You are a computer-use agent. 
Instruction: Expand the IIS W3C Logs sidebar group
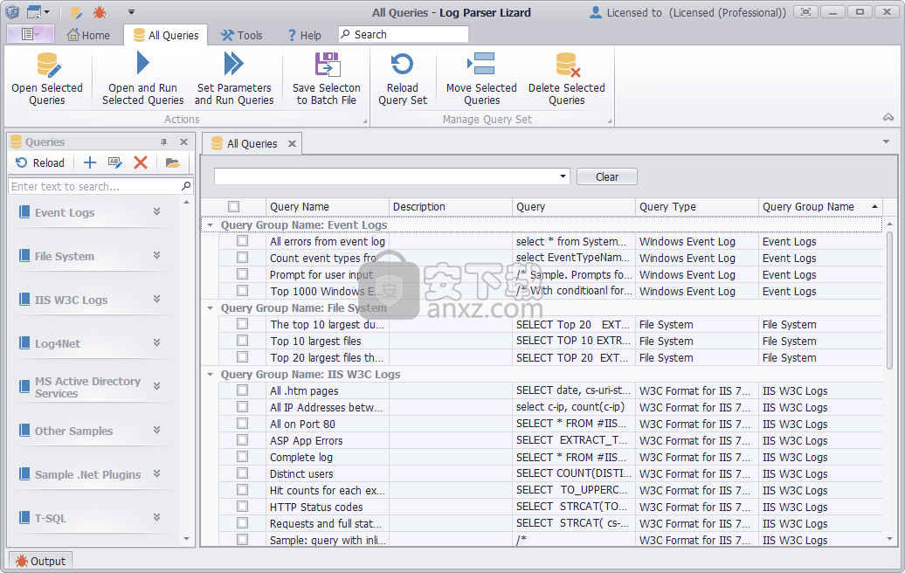(156, 299)
